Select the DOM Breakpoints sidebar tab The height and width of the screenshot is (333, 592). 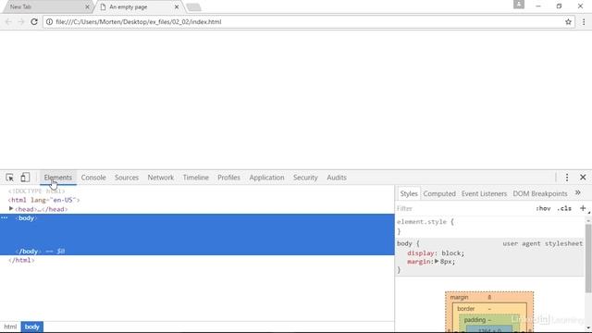coord(540,193)
